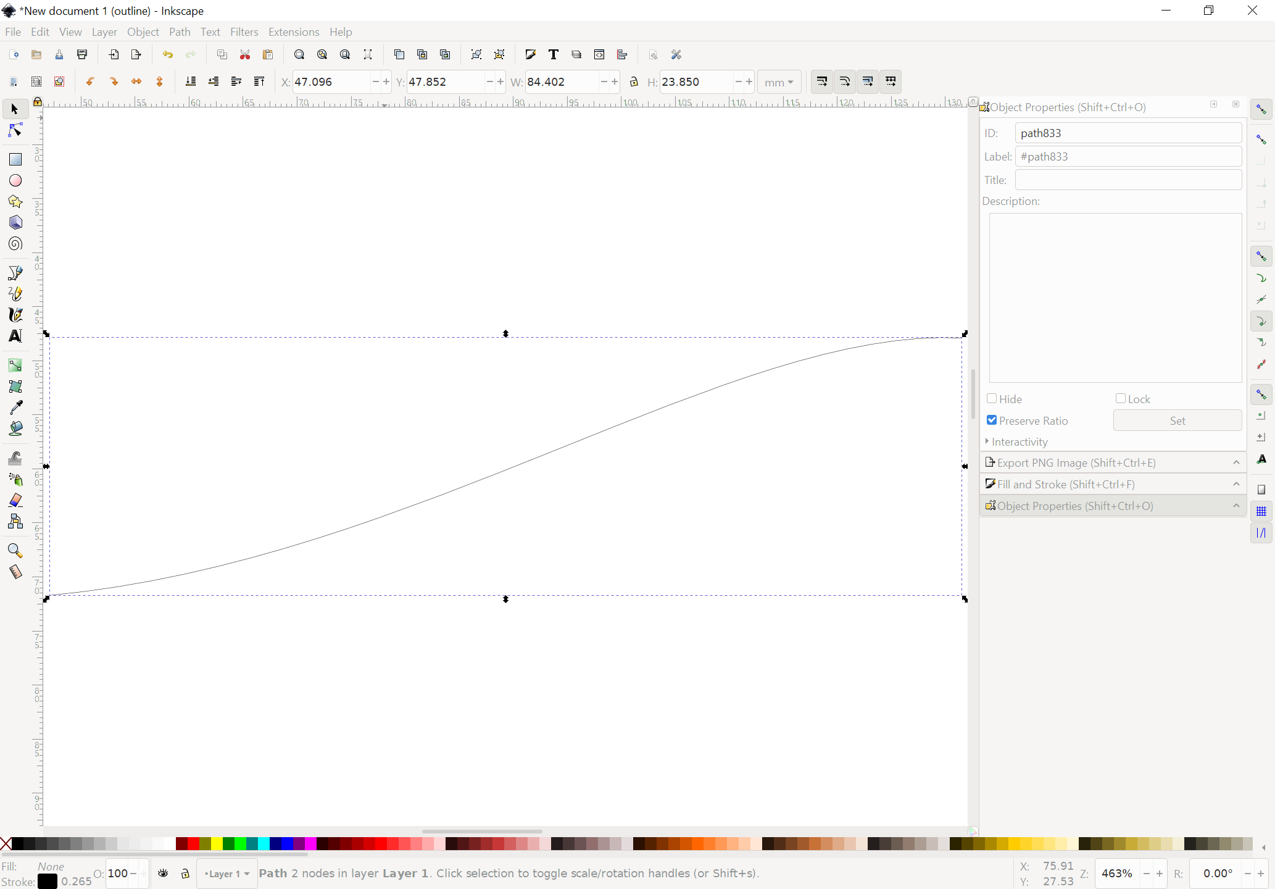Select the Zoom tool
The image size is (1275, 889).
(15, 551)
